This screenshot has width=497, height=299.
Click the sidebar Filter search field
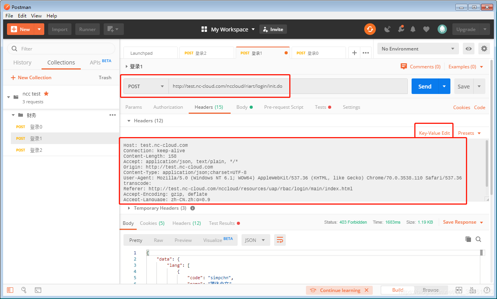61,49
